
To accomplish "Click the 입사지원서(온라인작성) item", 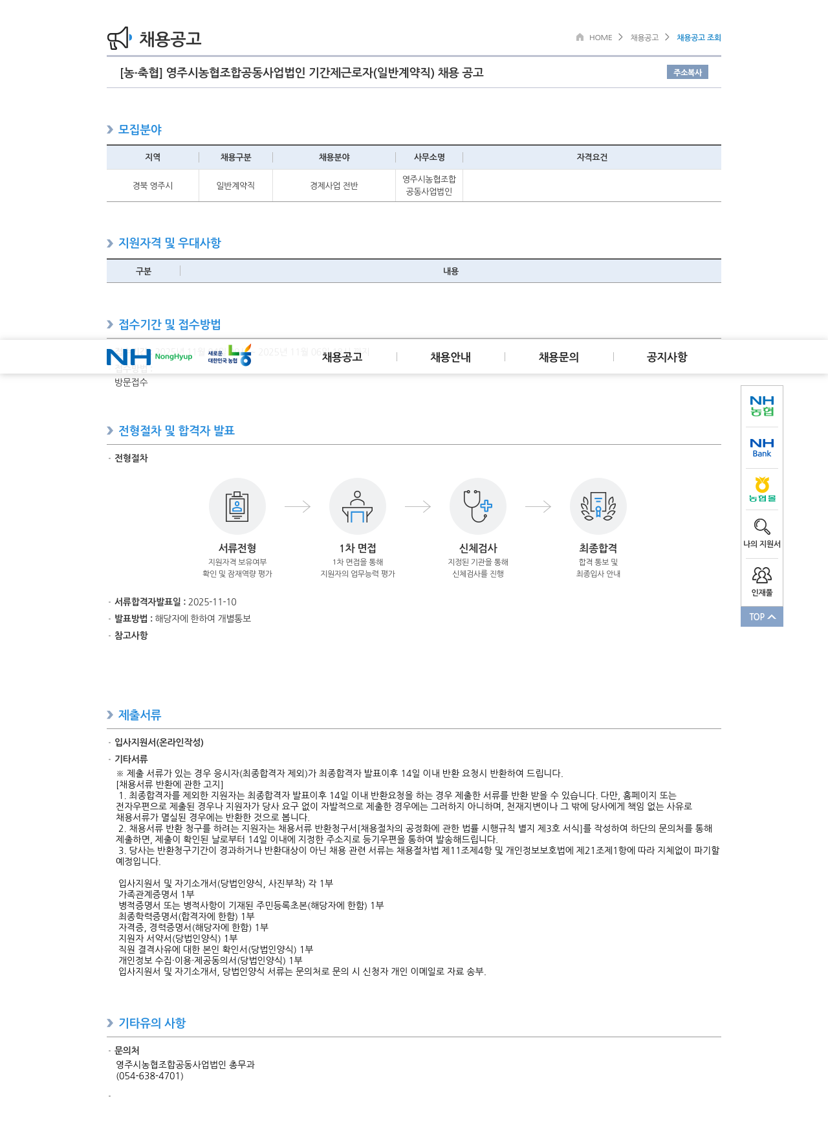I will tap(159, 743).
